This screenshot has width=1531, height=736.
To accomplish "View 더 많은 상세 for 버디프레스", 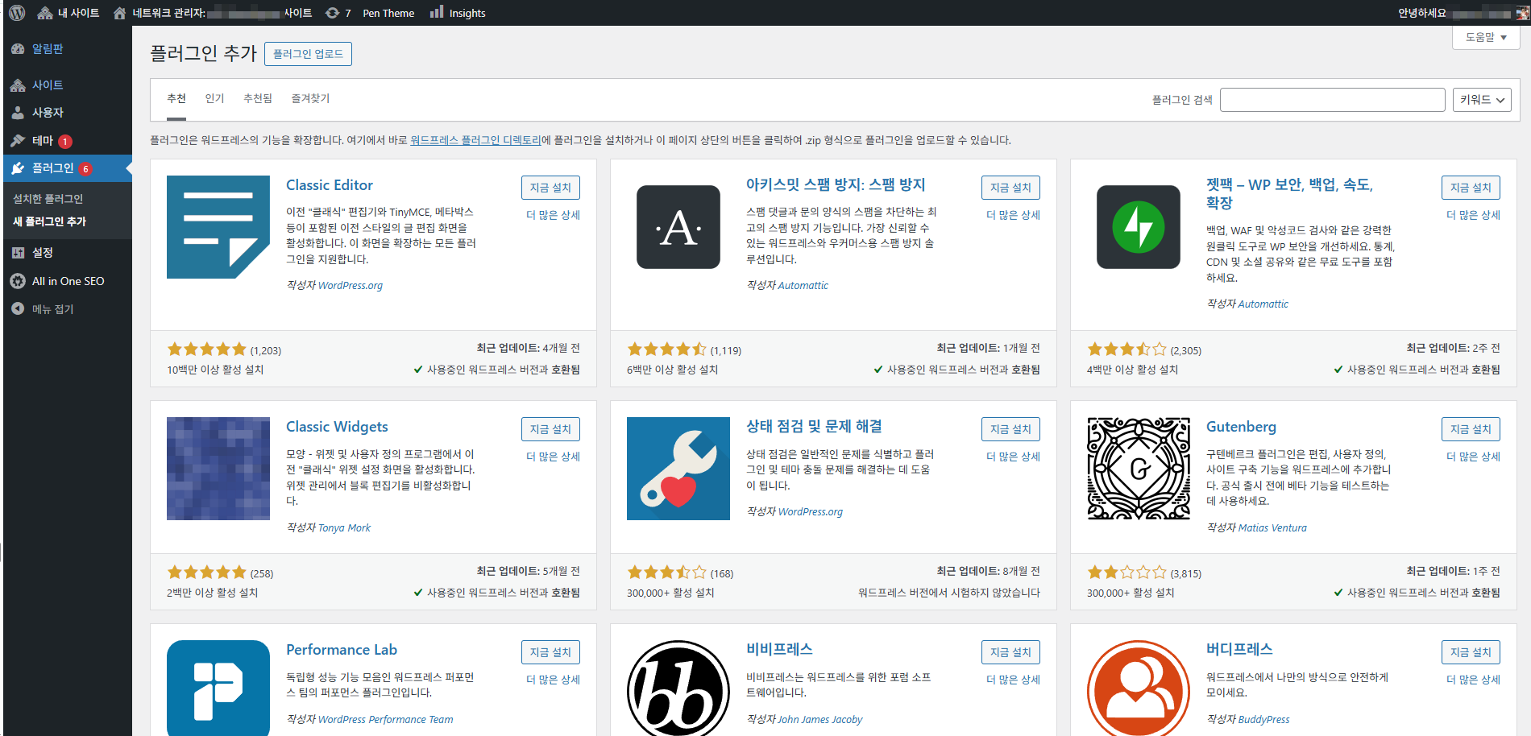I will click(1473, 680).
